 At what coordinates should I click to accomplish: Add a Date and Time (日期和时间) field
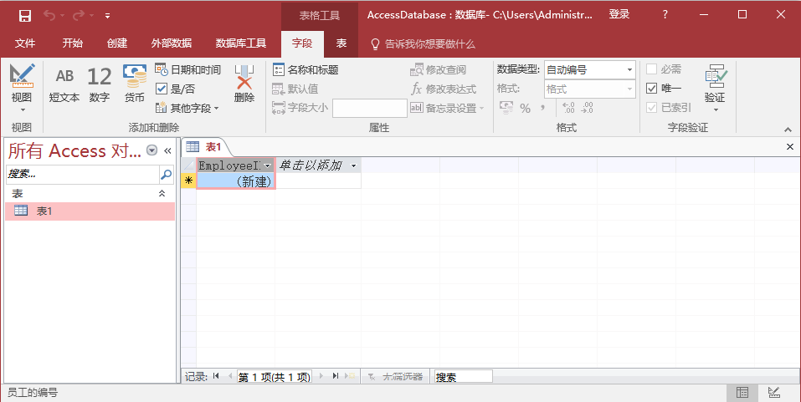click(188, 70)
